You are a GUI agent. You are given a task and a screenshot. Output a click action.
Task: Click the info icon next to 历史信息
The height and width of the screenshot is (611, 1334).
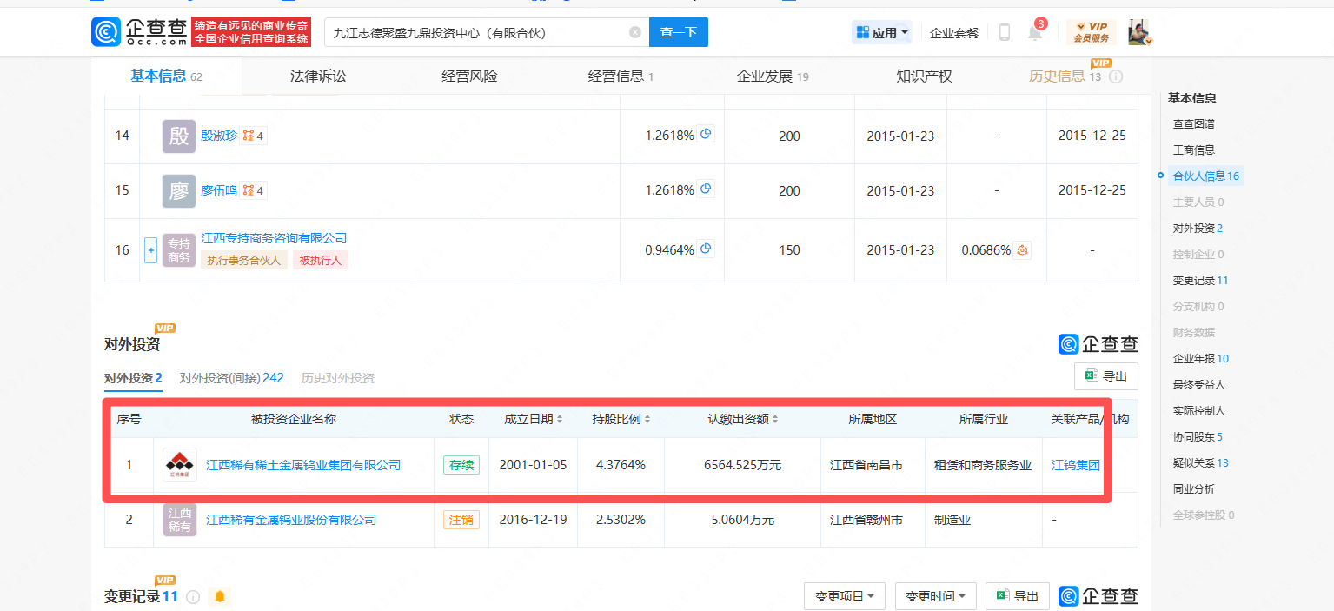(x=1116, y=76)
